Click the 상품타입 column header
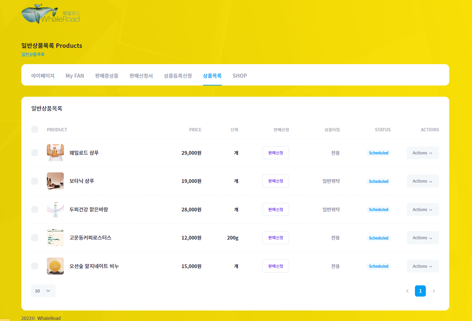 coord(332,130)
